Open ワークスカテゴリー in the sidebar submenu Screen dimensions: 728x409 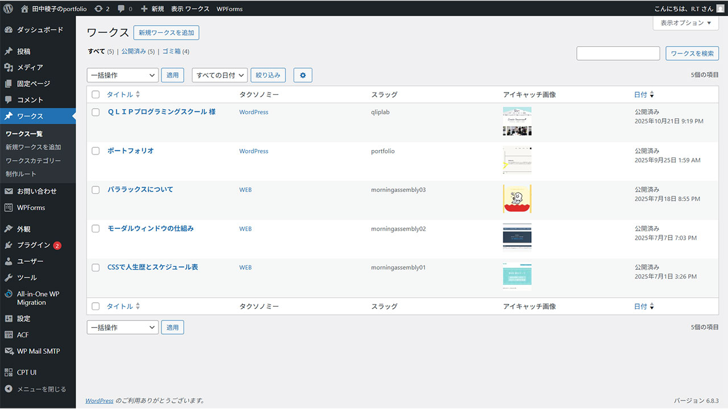(x=33, y=161)
